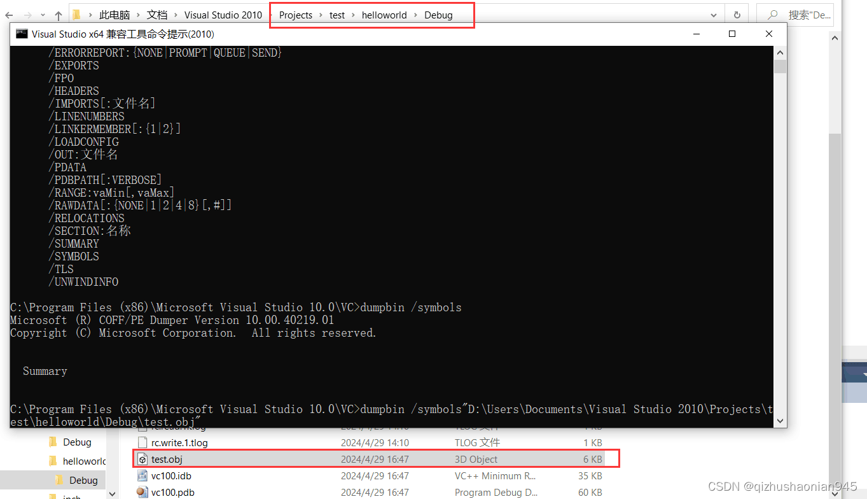
Task: Click the '6 KB' size cell
Action: point(593,459)
